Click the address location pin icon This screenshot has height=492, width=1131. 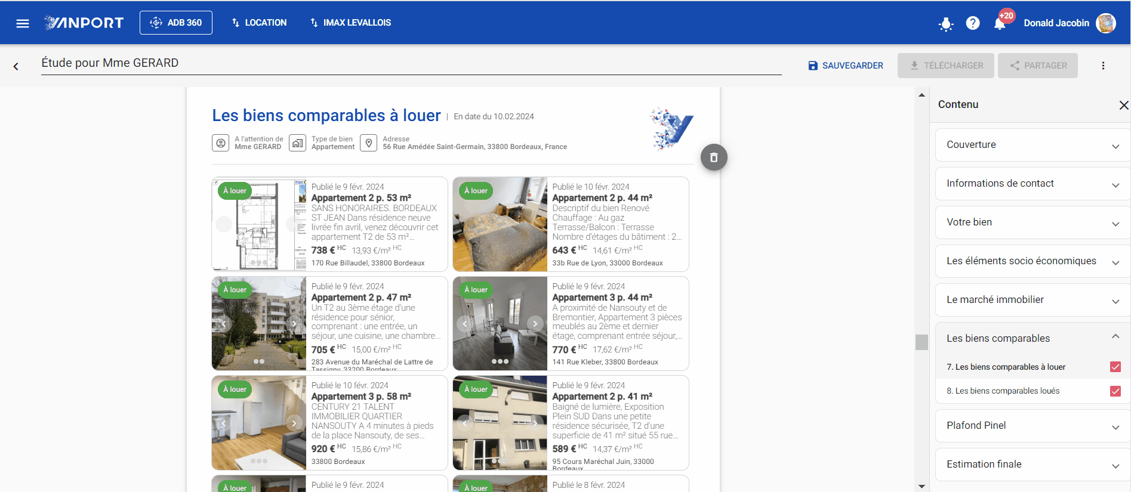click(x=369, y=143)
